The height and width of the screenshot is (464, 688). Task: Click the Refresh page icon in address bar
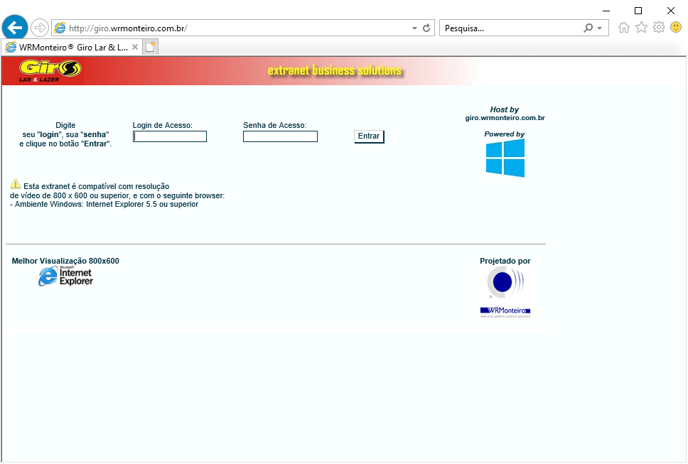click(x=425, y=27)
